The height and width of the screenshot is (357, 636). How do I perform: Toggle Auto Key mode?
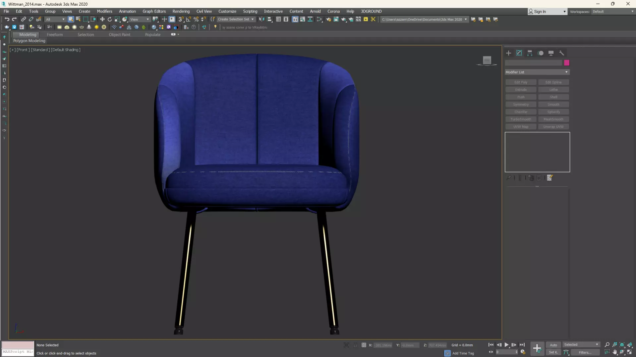coord(553,345)
